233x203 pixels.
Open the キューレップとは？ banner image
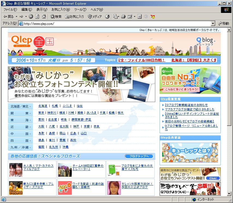[x=190, y=153]
